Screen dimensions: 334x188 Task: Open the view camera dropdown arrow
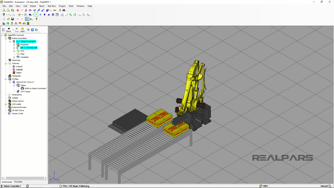click(x=50, y=10)
